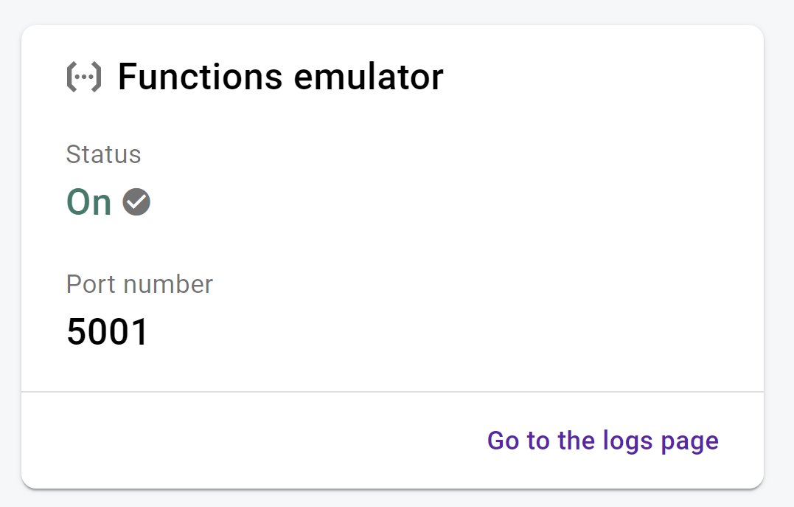Click the word emulator in the card title
The image size is (794, 507).
coord(369,77)
